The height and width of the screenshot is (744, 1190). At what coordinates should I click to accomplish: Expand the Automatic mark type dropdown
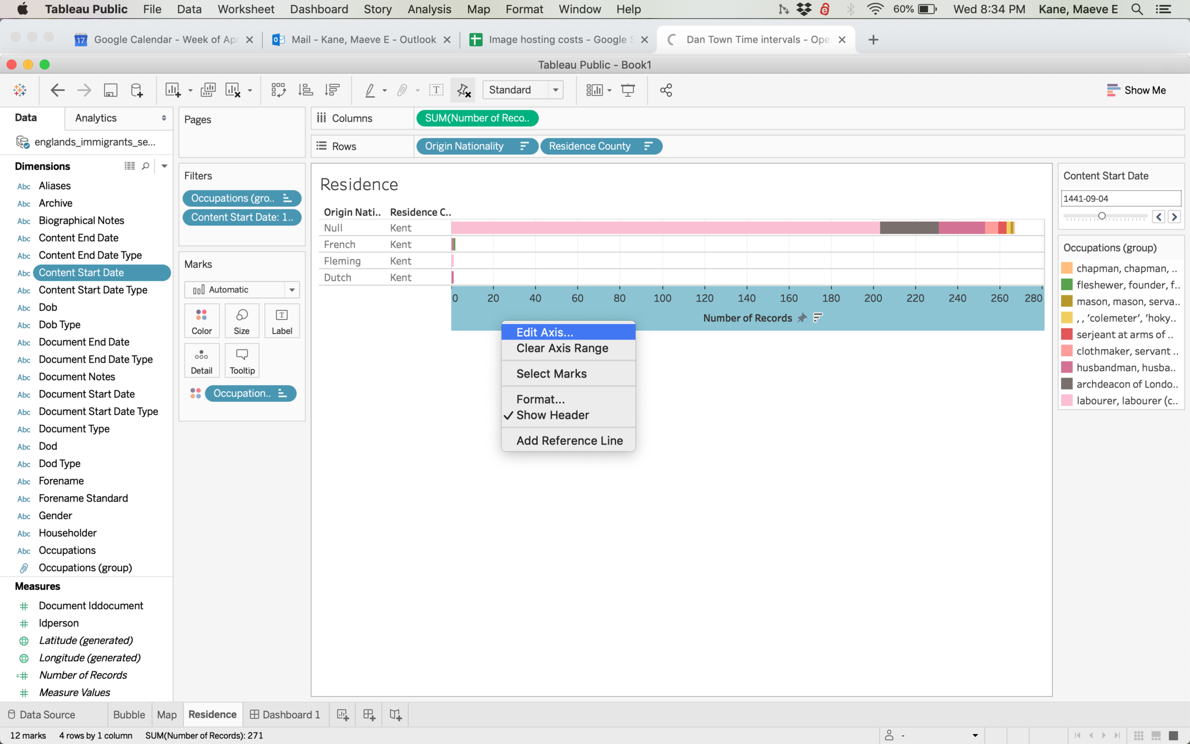pyautogui.click(x=291, y=289)
